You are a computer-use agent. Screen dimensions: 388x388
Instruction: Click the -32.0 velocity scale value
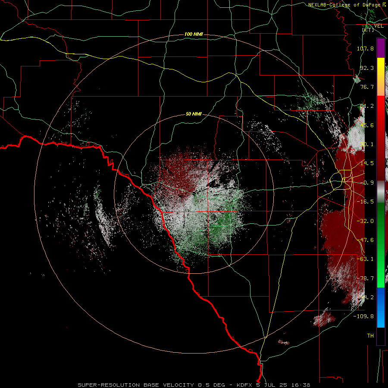coord(365,221)
